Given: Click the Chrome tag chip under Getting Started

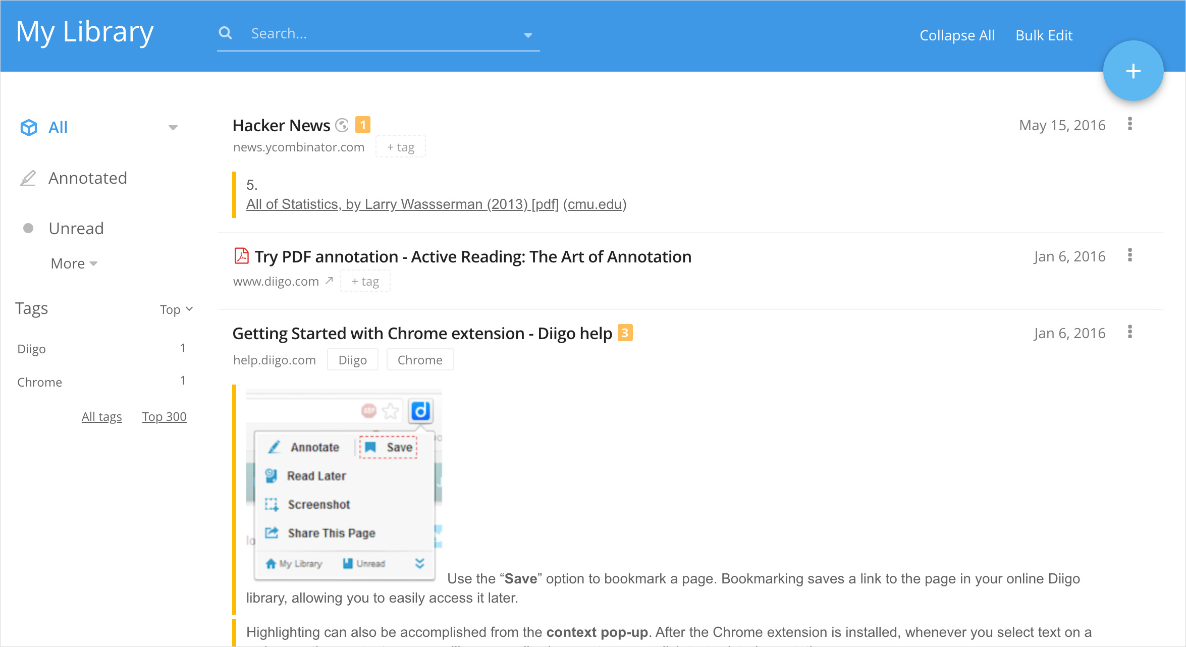Looking at the screenshot, I should [x=420, y=360].
